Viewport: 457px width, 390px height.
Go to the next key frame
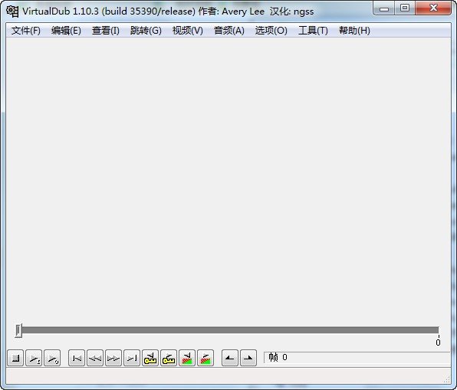pos(169,358)
